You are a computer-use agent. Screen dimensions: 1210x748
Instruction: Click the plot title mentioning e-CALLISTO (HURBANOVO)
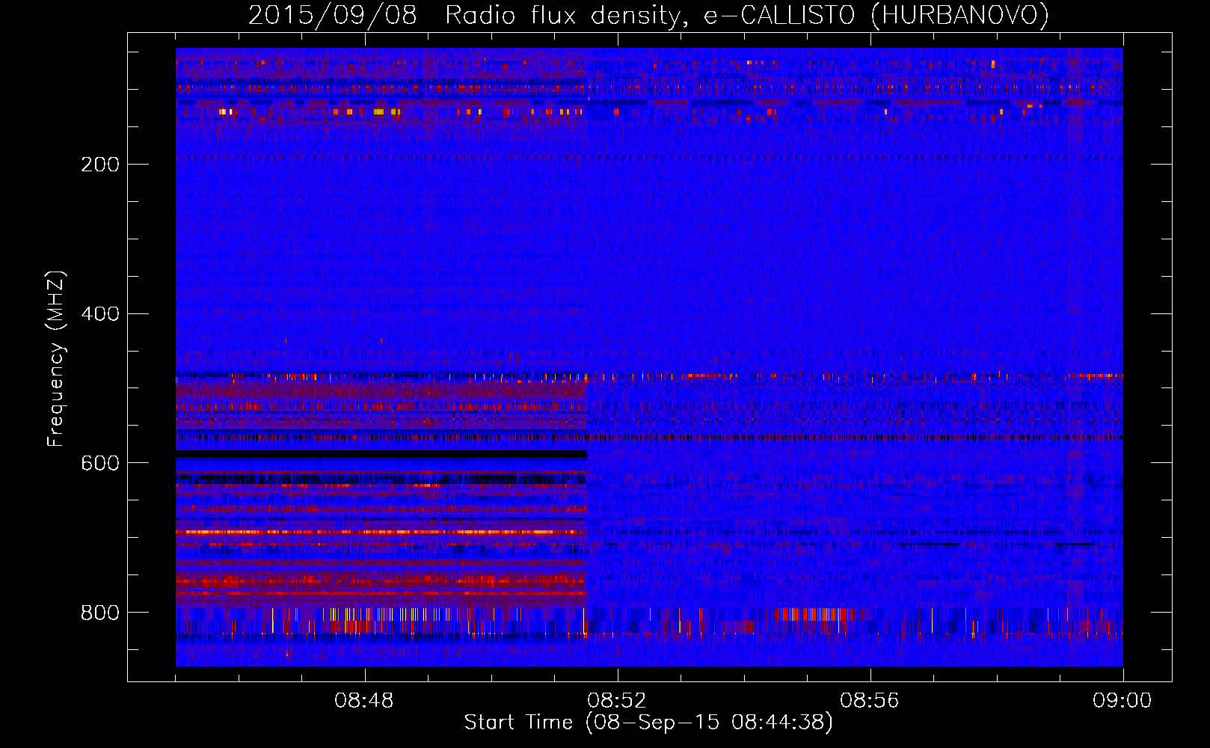point(648,15)
